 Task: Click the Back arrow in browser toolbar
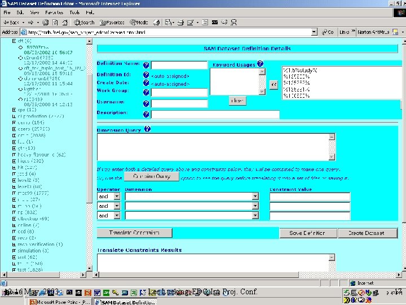(11, 23)
